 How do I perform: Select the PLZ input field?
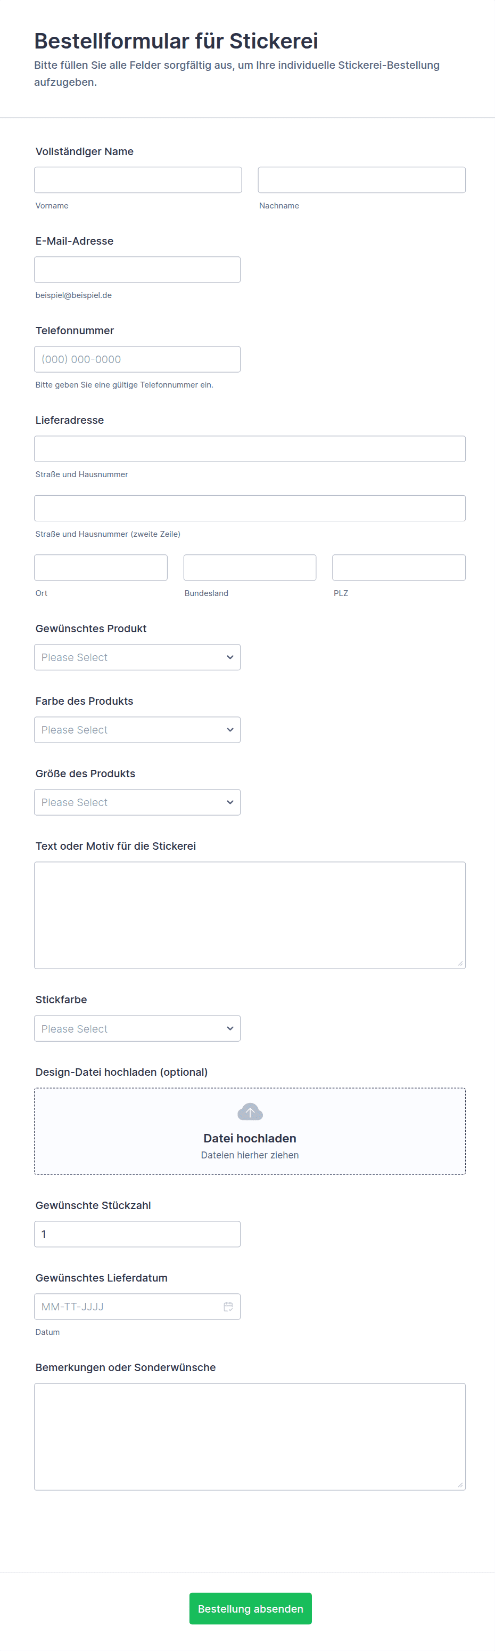[399, 568]
